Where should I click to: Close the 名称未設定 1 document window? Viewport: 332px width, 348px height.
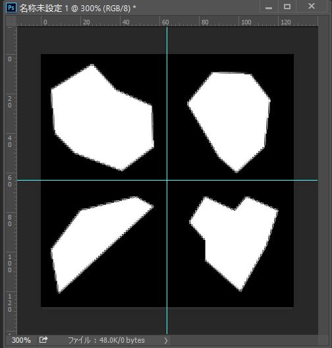[x=312, y=6]
